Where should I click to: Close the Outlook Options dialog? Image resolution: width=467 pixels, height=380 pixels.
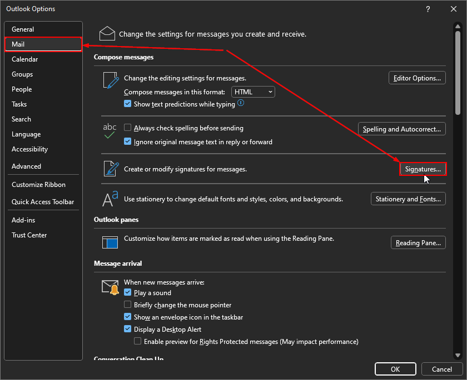click(x=453, y=9)
